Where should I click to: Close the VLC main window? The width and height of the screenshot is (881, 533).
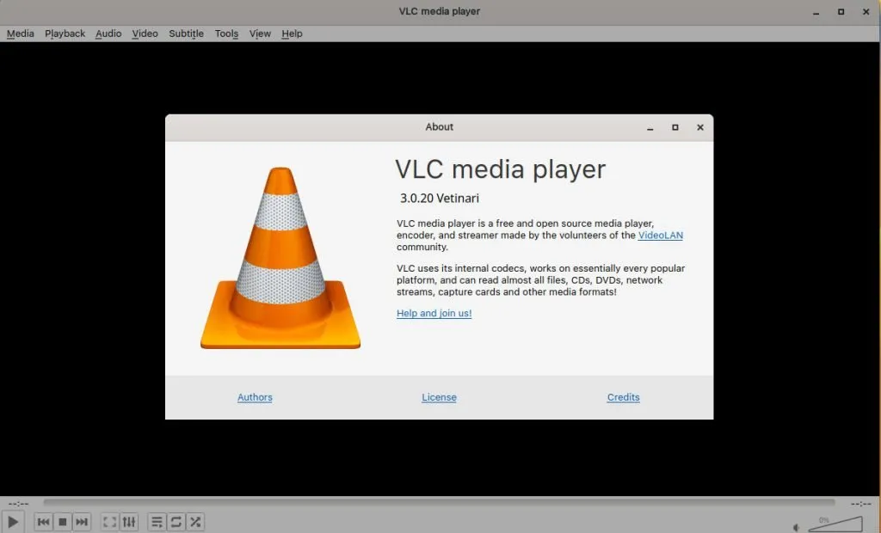coord(866,12)
